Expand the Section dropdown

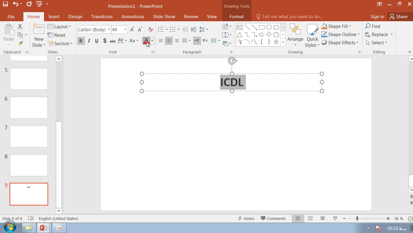(x=60, y=43)
